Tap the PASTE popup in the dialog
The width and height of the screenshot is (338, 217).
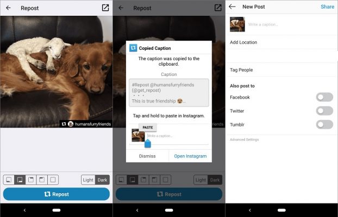coord(148,127)
